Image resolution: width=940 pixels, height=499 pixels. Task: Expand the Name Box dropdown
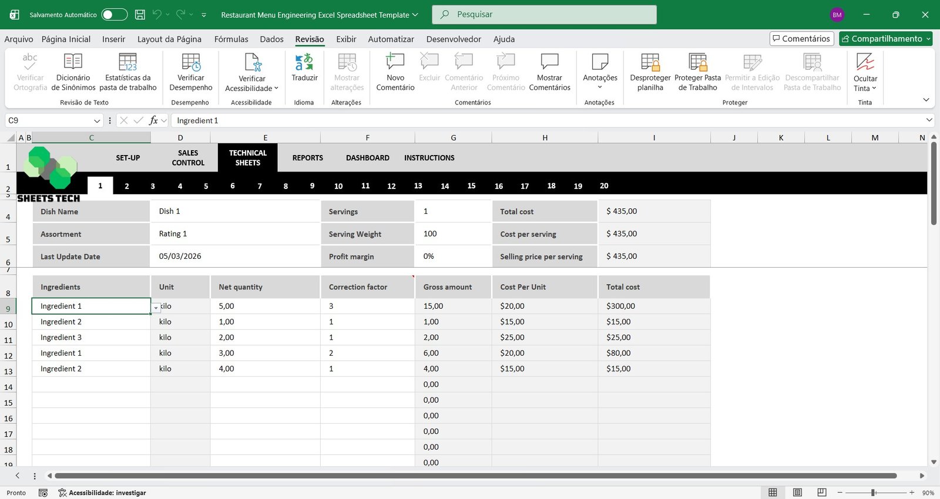pos(97,120)
